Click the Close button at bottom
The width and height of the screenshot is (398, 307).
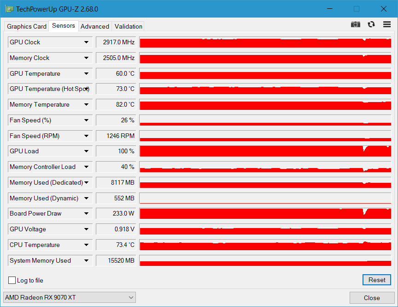pos(372,298)
